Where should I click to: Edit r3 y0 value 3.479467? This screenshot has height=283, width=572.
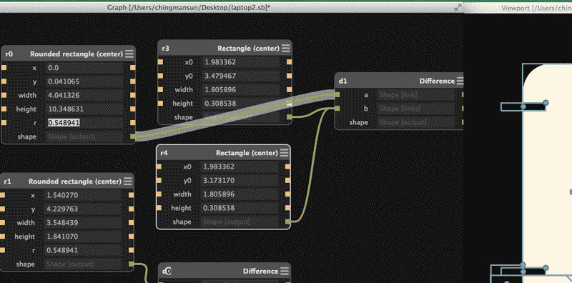[240, 76]
